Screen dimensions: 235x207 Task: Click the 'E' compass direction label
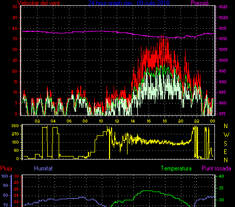[x=226, y=152]
